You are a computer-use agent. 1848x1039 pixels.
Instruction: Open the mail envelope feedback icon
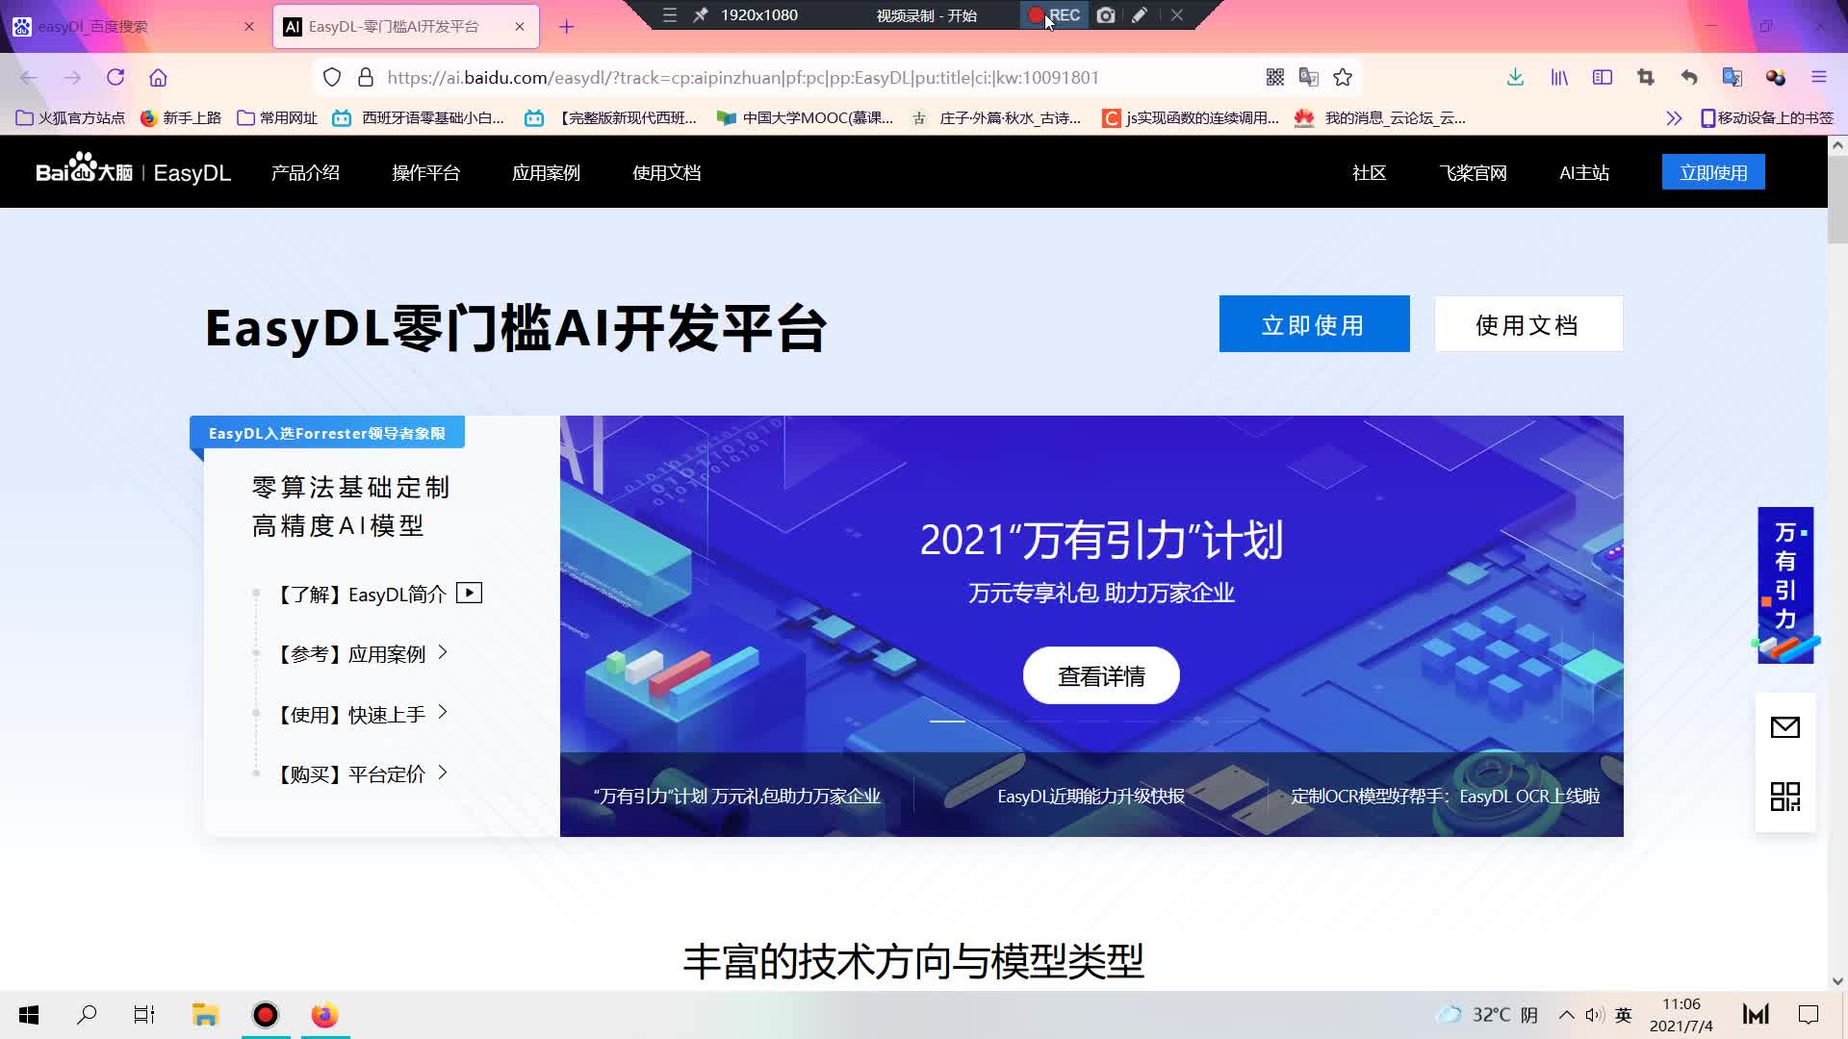tap(1785, 727)
